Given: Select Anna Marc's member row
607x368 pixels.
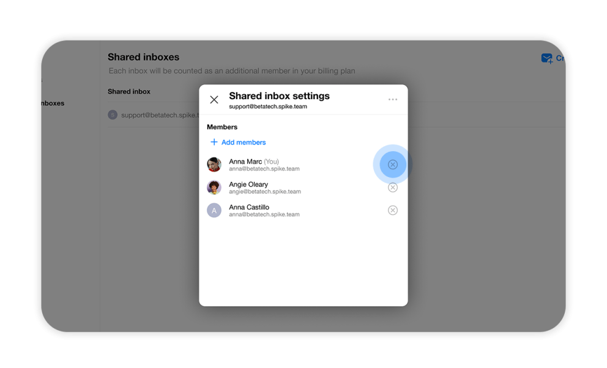Looking at the screenshot, I should [x=275, y=164].
